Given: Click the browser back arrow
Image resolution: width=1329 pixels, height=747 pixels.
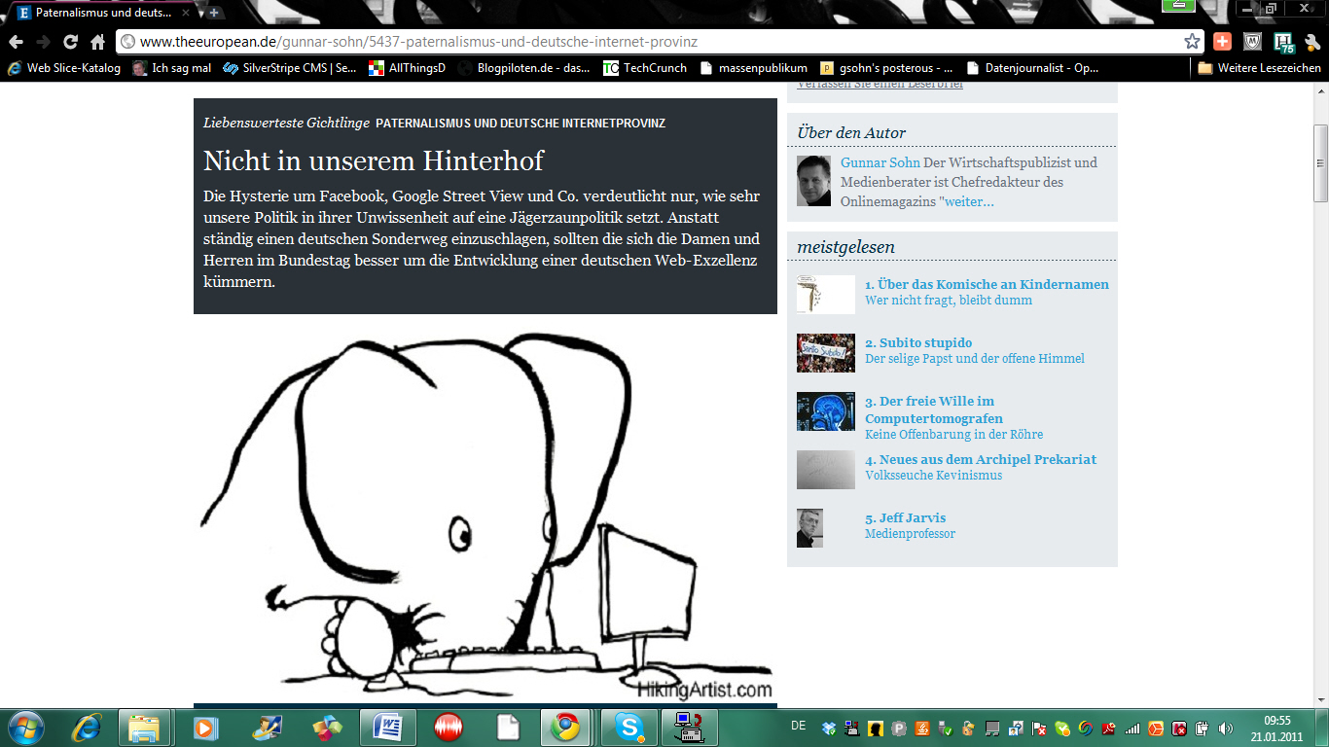Looking at the screenshot, I should tap(16, 42).
